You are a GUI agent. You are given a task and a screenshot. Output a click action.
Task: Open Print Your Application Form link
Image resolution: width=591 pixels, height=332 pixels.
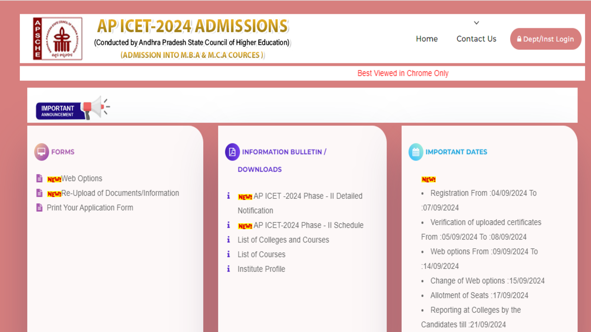90,207
